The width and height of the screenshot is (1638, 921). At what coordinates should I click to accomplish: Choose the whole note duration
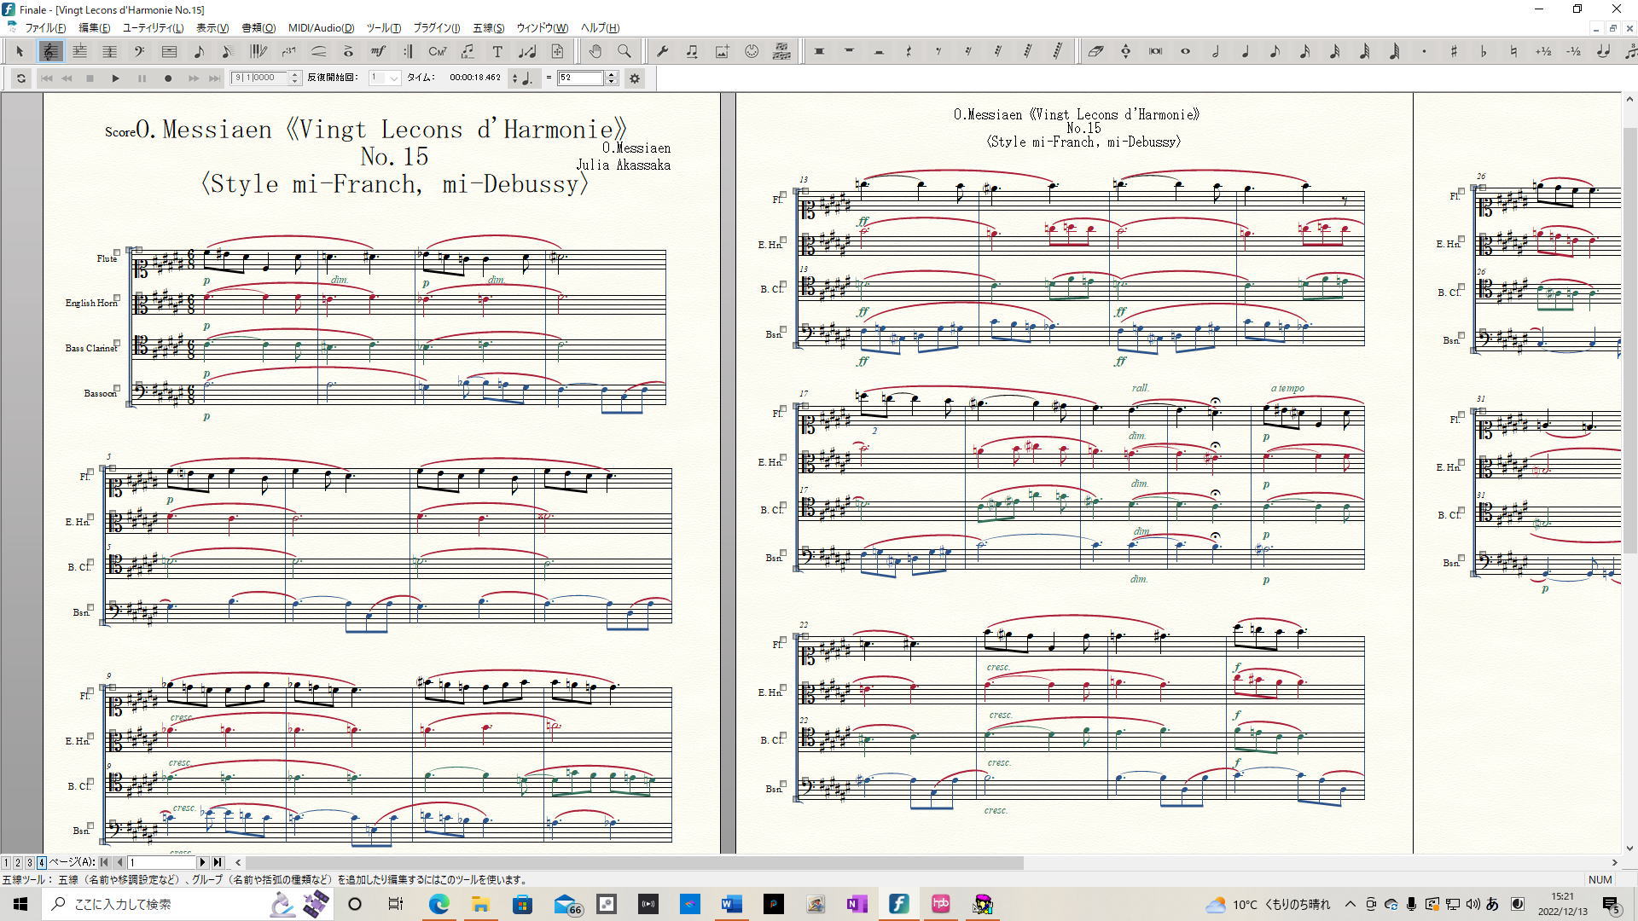[1185, 51]
